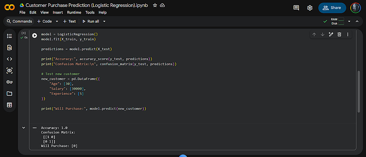Open find and replace in sidebar
The width and height of the screenshot is (366, 157).
(10, 47)
